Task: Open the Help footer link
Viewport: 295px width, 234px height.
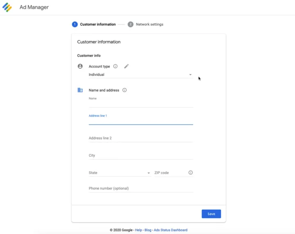Action: (138, 230)
